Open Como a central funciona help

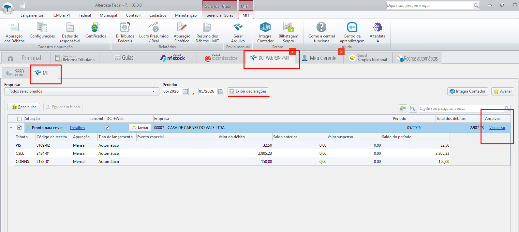coord(321,32)
